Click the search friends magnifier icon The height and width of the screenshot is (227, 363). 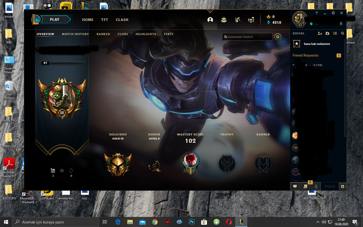click(x=342, y=33)
